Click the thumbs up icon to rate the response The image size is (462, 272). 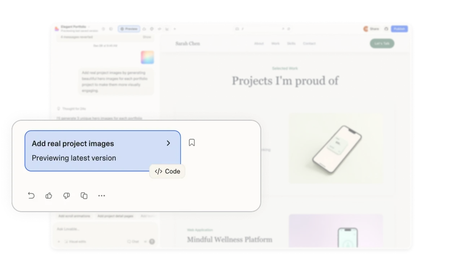click(49, 196)
